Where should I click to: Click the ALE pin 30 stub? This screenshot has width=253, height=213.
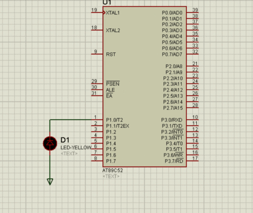pyautogui.click(x=97, y=90)
